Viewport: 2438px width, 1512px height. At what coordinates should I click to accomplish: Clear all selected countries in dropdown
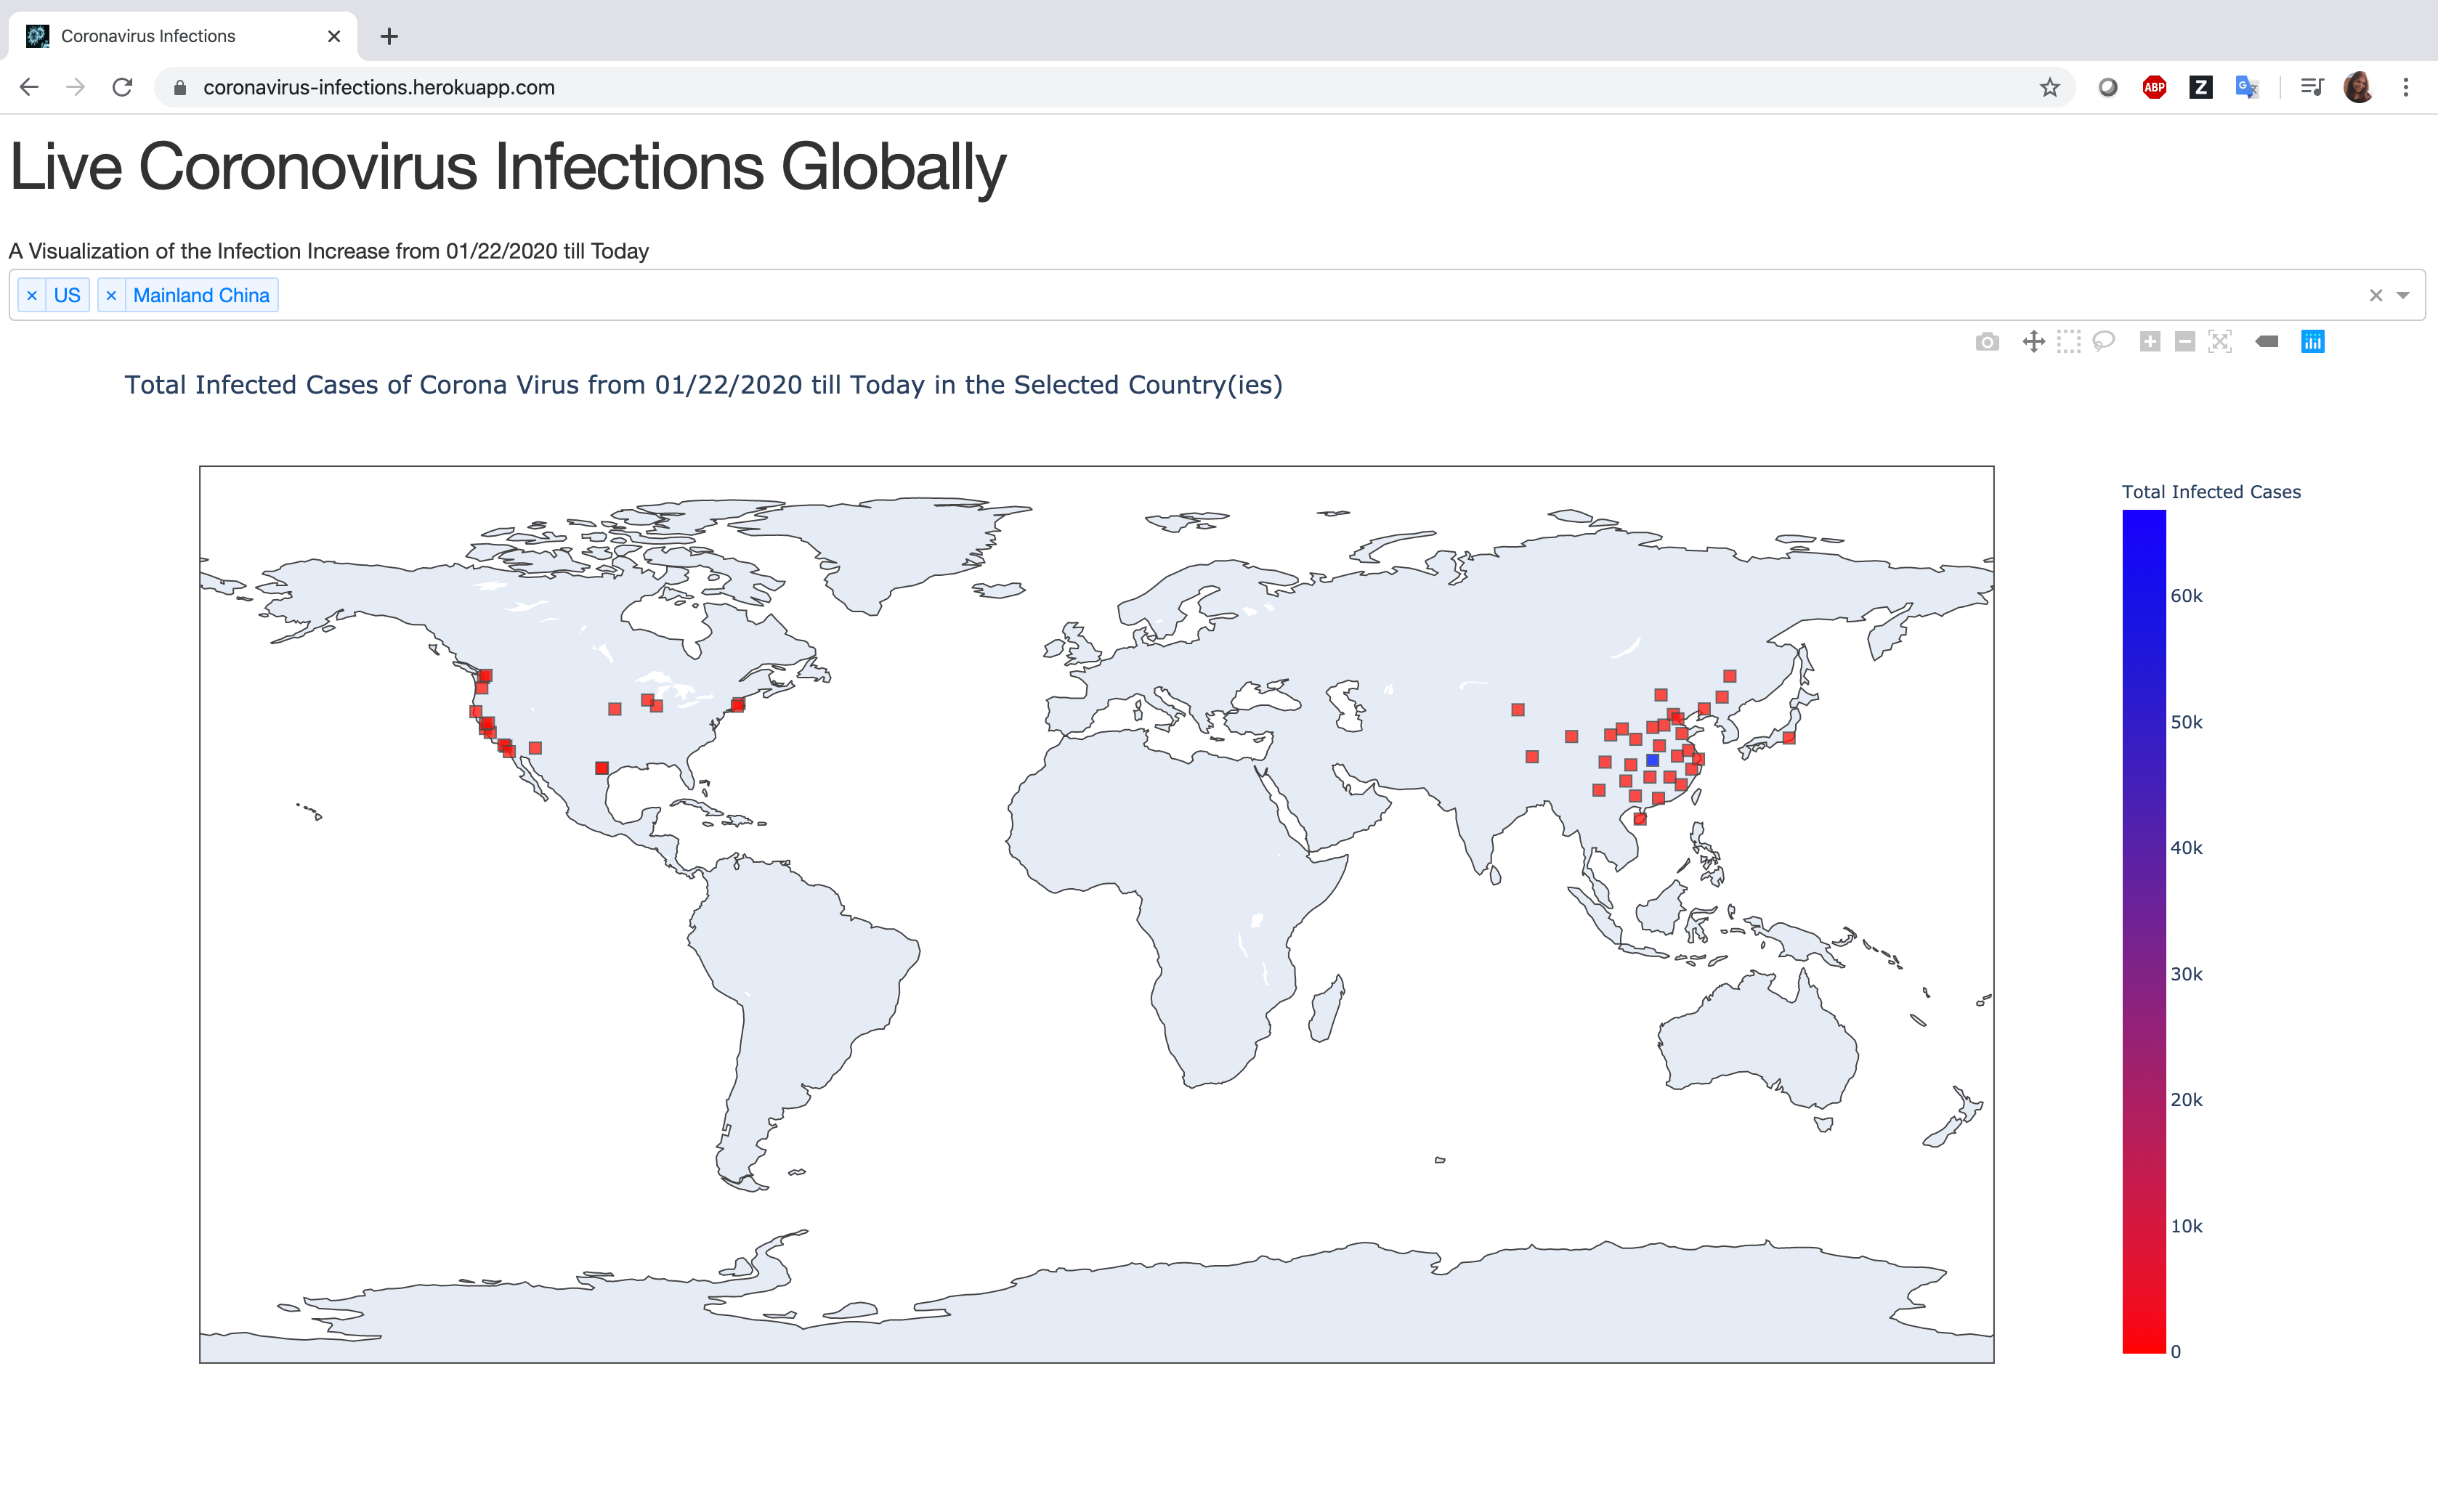[x=2376, y=295]
